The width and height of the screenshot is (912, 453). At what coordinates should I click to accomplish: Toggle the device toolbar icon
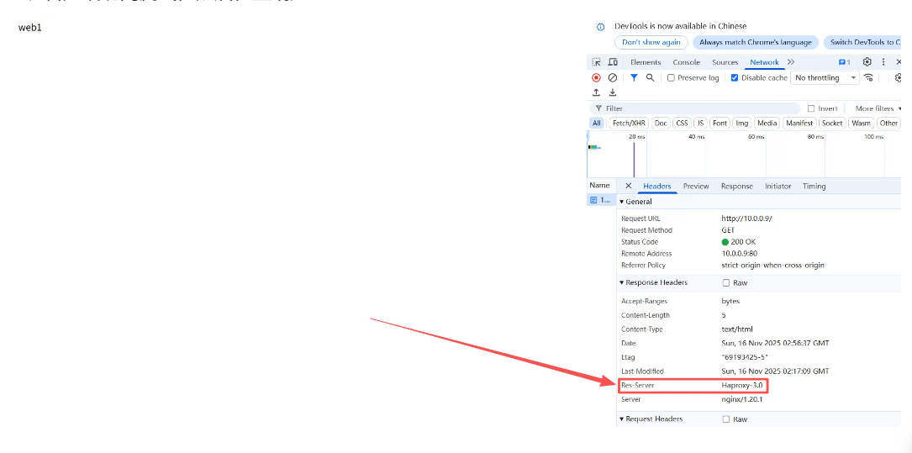pos(613,62)
